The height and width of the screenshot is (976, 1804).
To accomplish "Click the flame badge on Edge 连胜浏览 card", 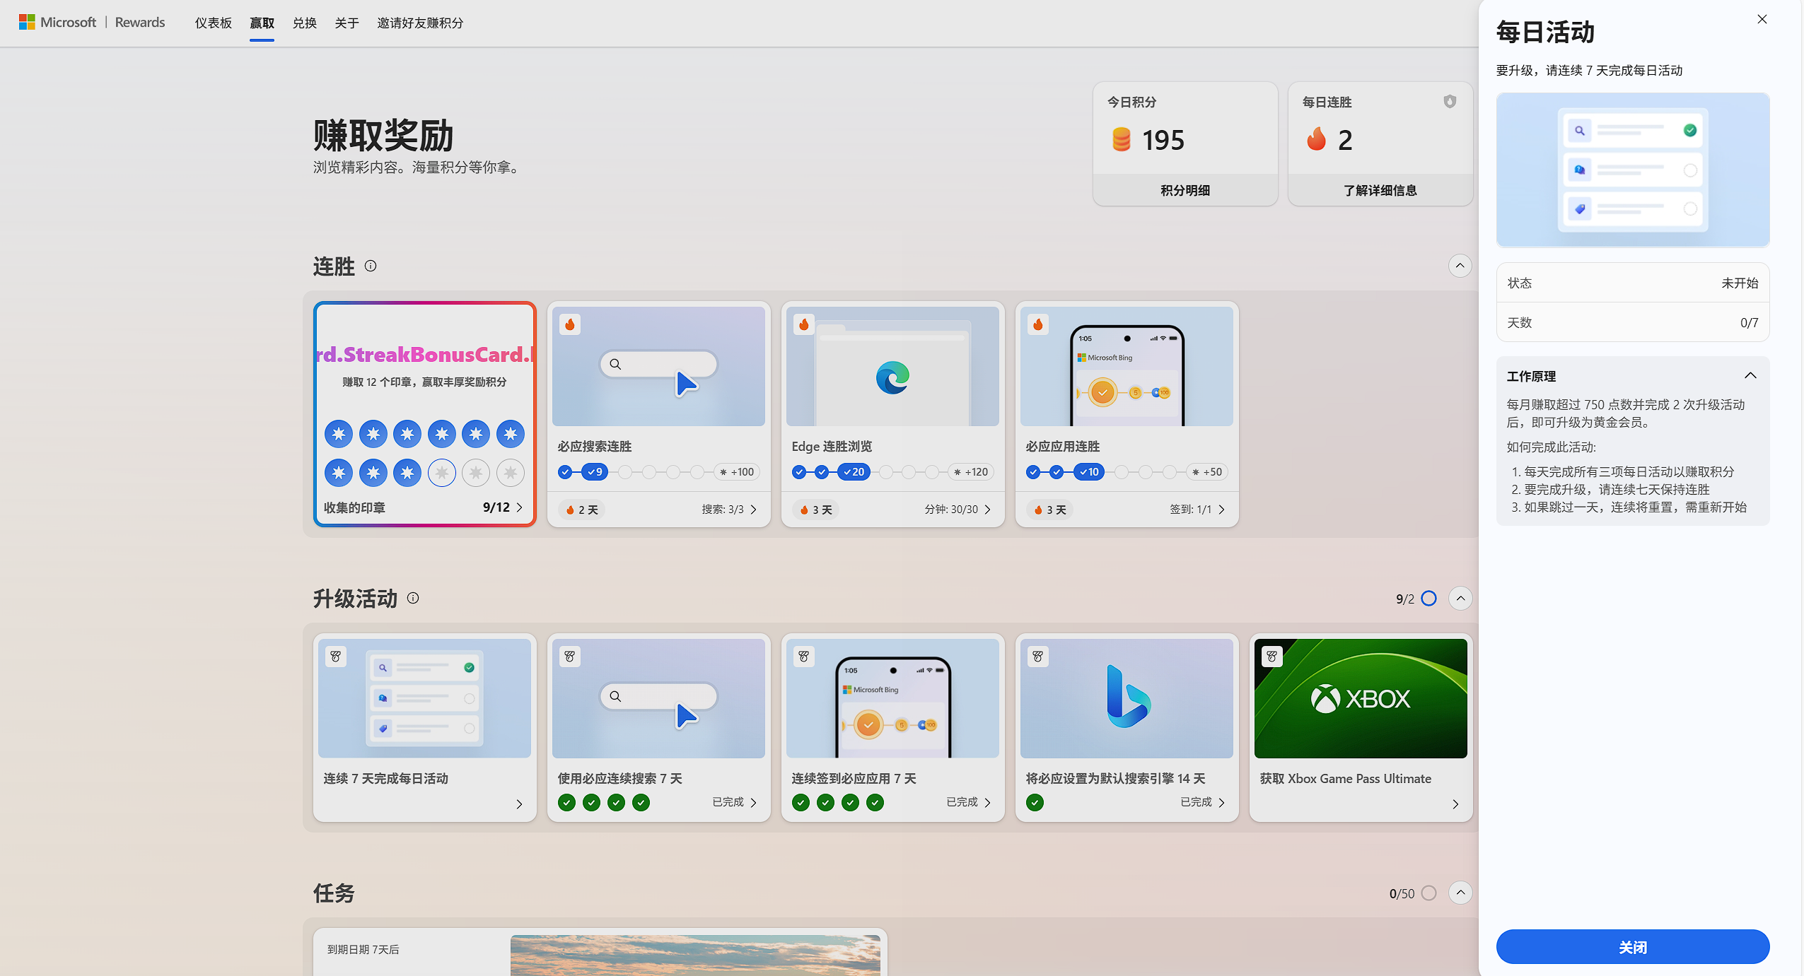I will pos(804,324).
